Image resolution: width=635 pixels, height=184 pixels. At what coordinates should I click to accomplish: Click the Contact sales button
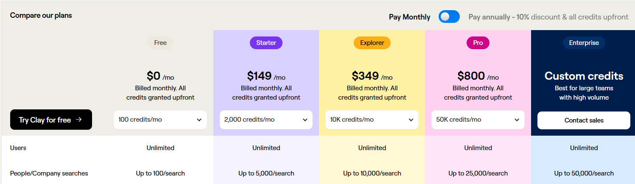point(584,120)
